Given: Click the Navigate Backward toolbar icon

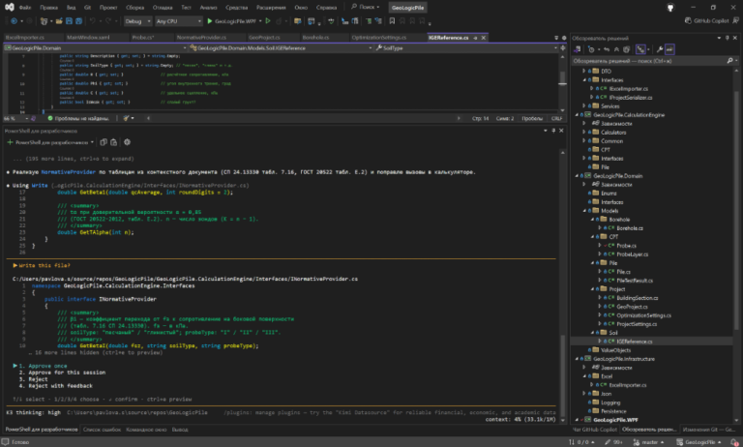Looking at the screenshot, I should pyautogui.click(x=14, y=21).
